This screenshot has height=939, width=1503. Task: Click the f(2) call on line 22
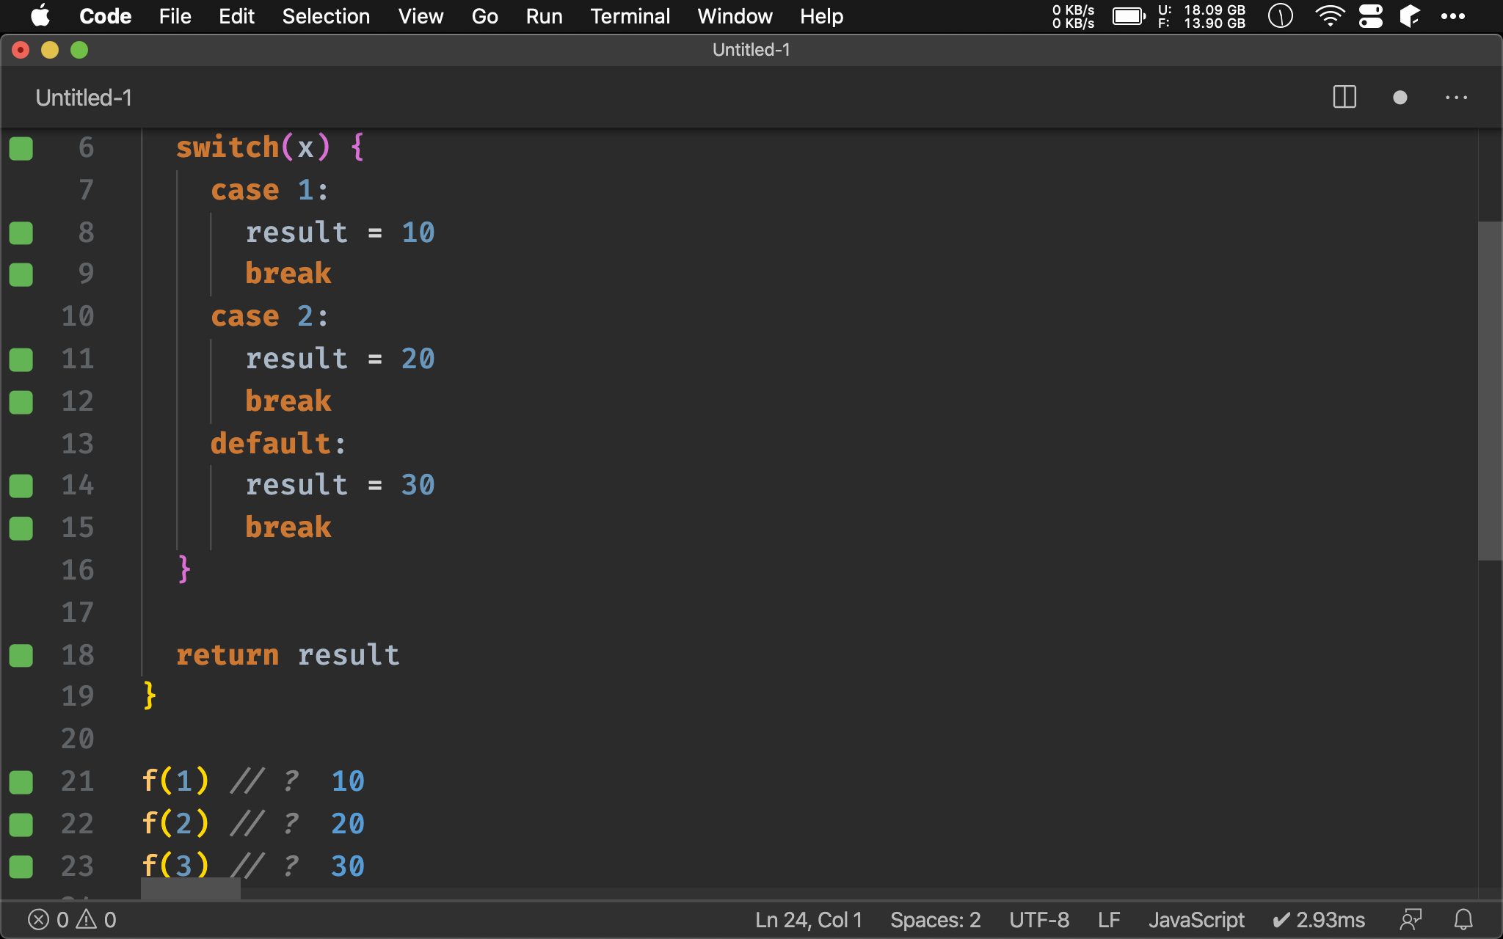[x=175, y=823]
